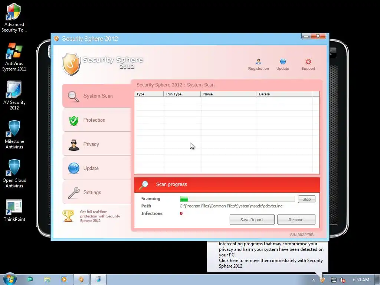Viewport: 380px width, 285px height.
Task: Switch to Security Sphere taskbar button
Action: click(x=81, y=279)
